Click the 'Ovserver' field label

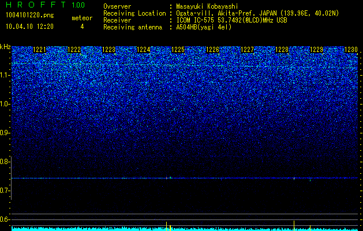117,6
